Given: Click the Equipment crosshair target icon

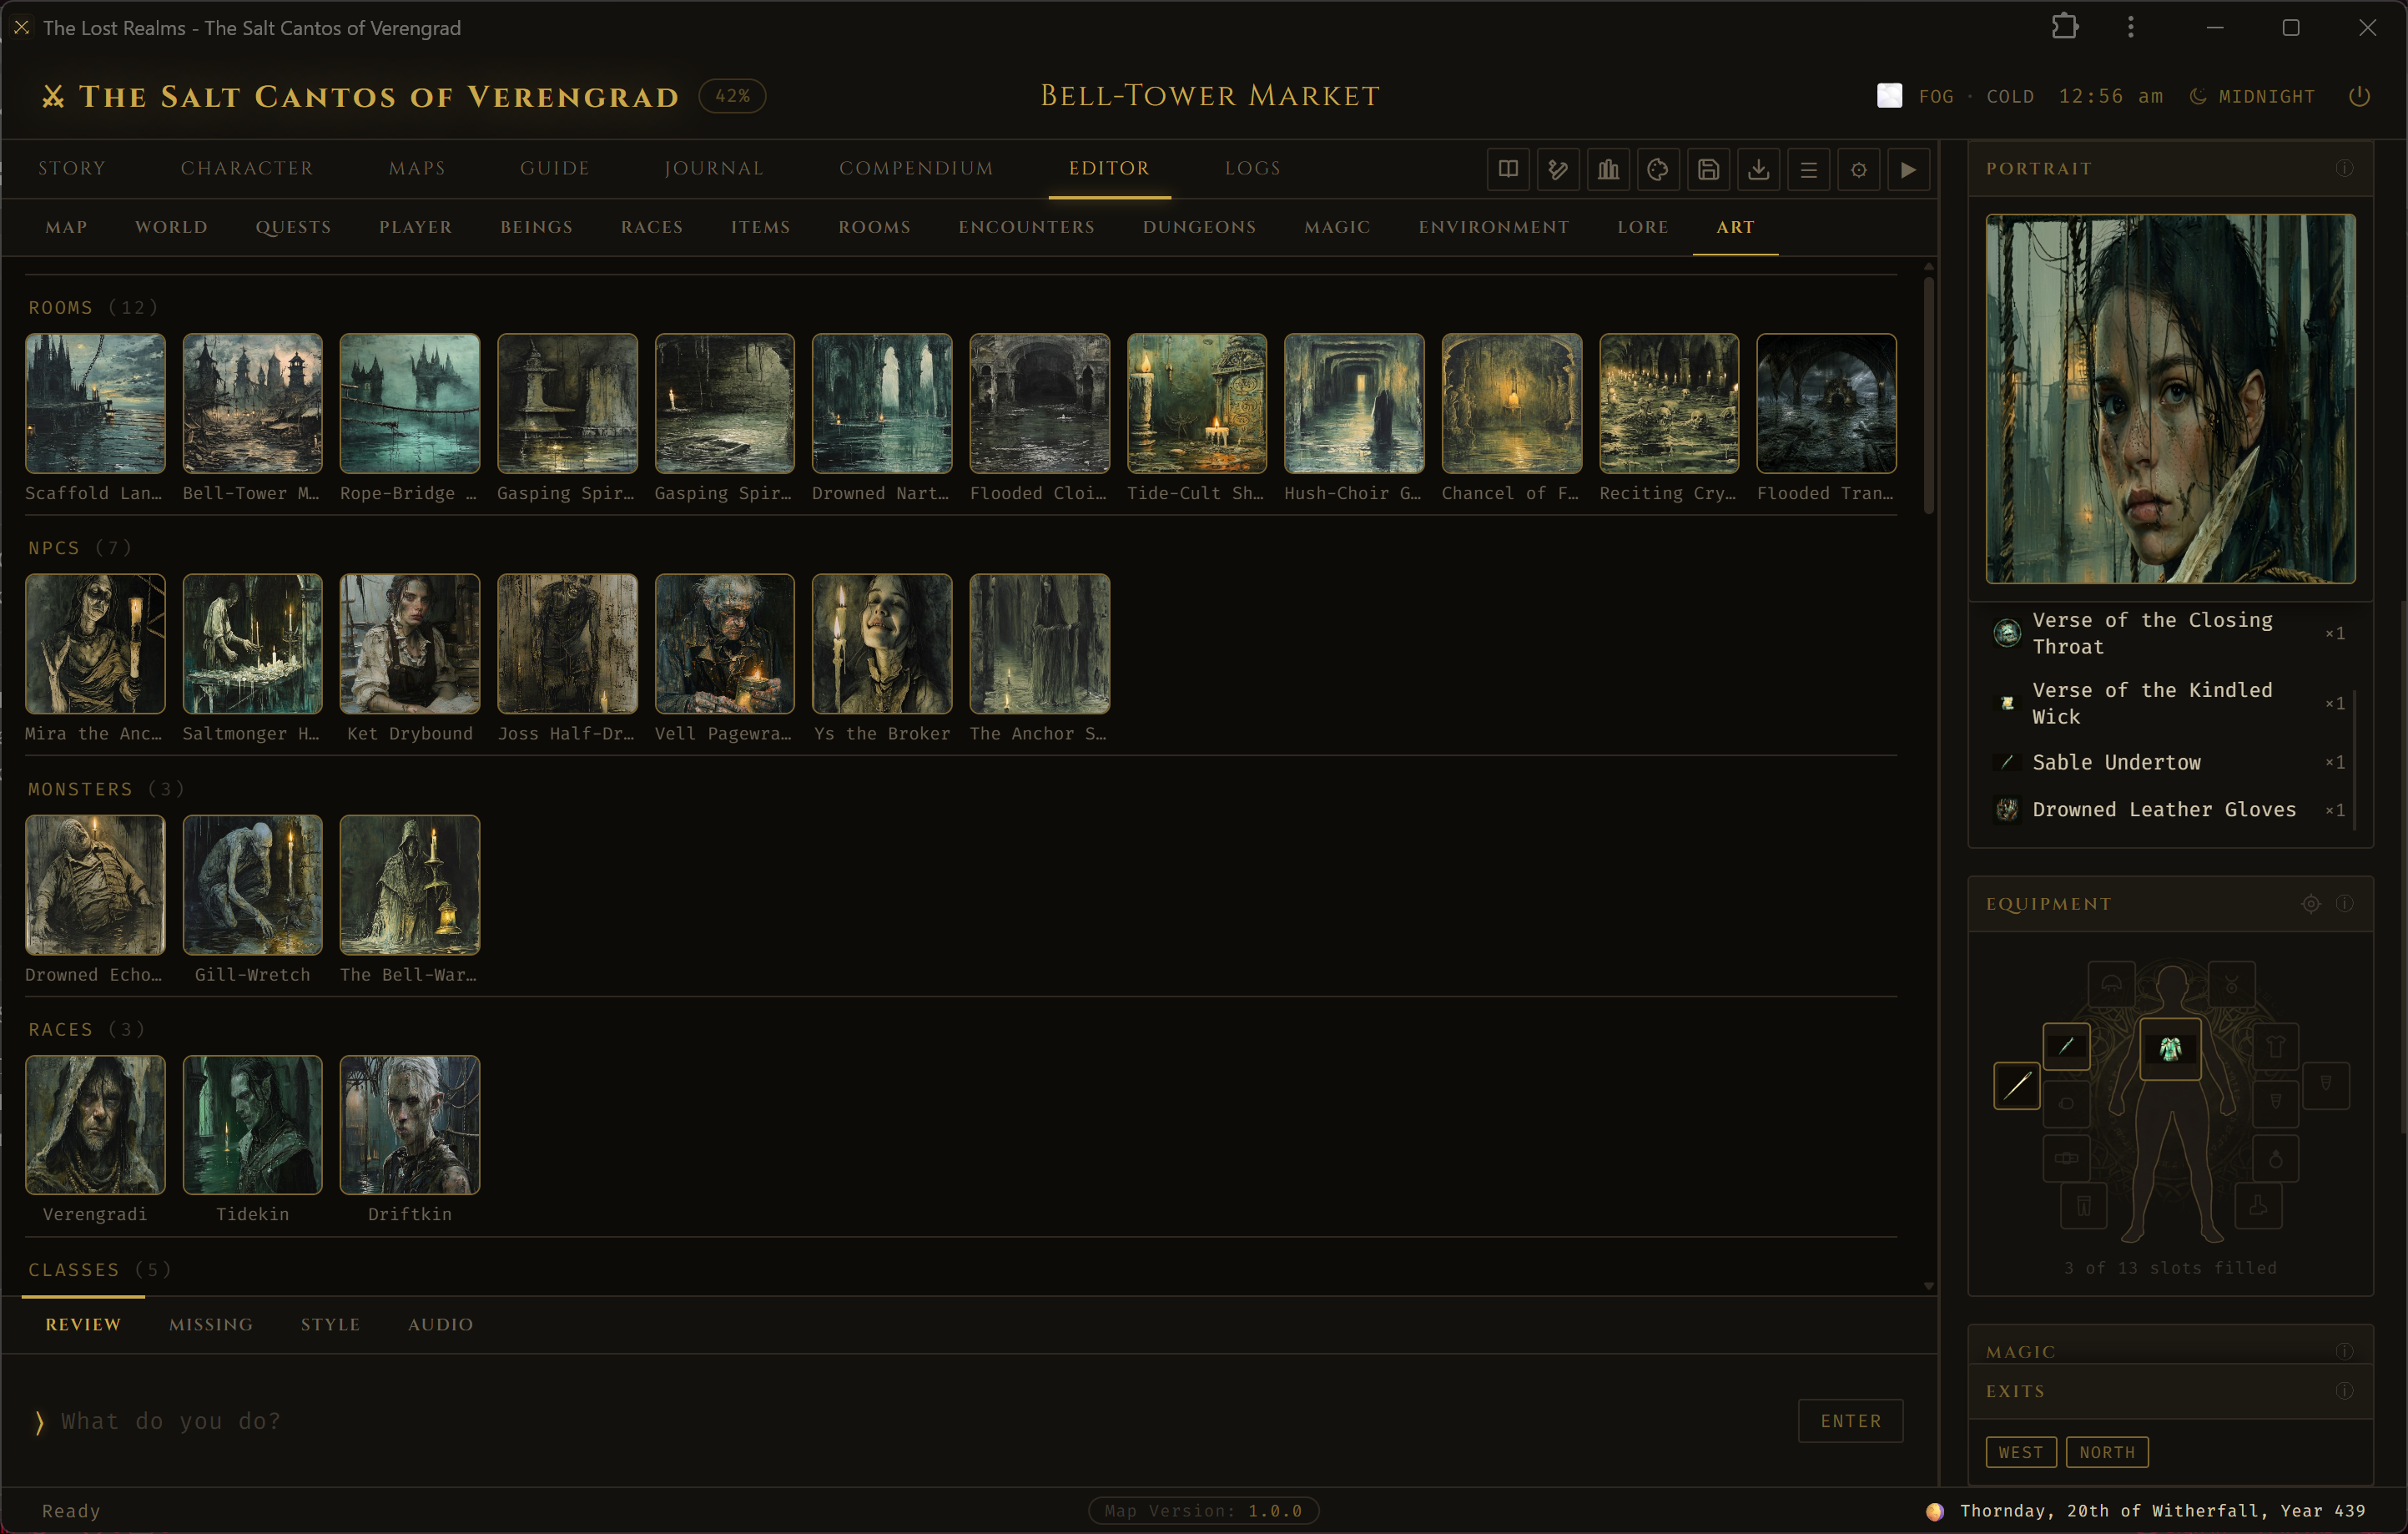Looking at the screenshot, I should click(2310, 903).
